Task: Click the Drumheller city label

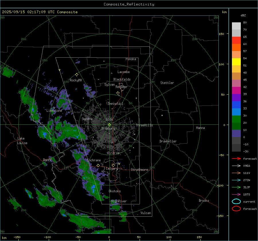Action: (168, 141)
